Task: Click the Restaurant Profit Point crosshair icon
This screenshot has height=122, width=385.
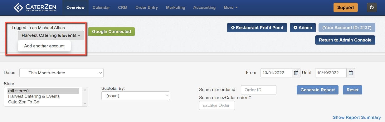Action: point(232,28)
